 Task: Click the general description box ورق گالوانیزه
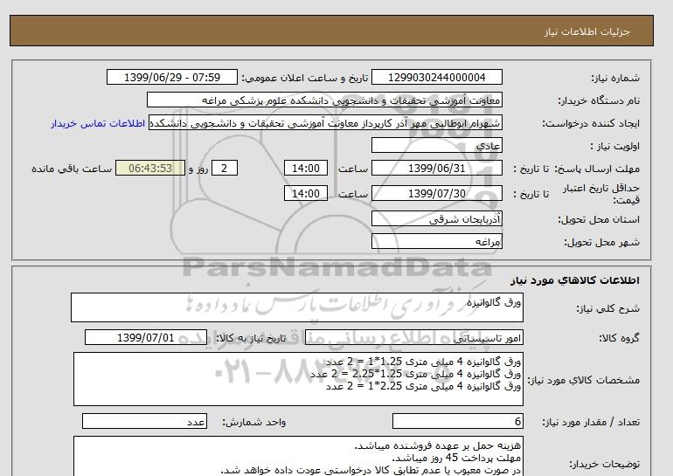click(x=297, y=307)
